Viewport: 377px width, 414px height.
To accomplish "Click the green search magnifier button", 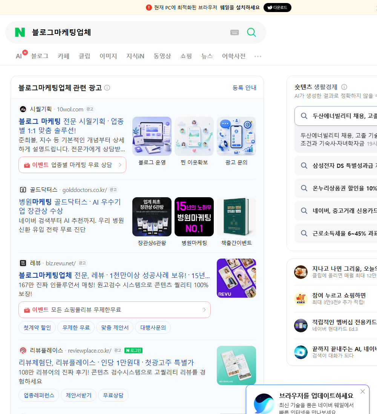I will pos(251,32).
